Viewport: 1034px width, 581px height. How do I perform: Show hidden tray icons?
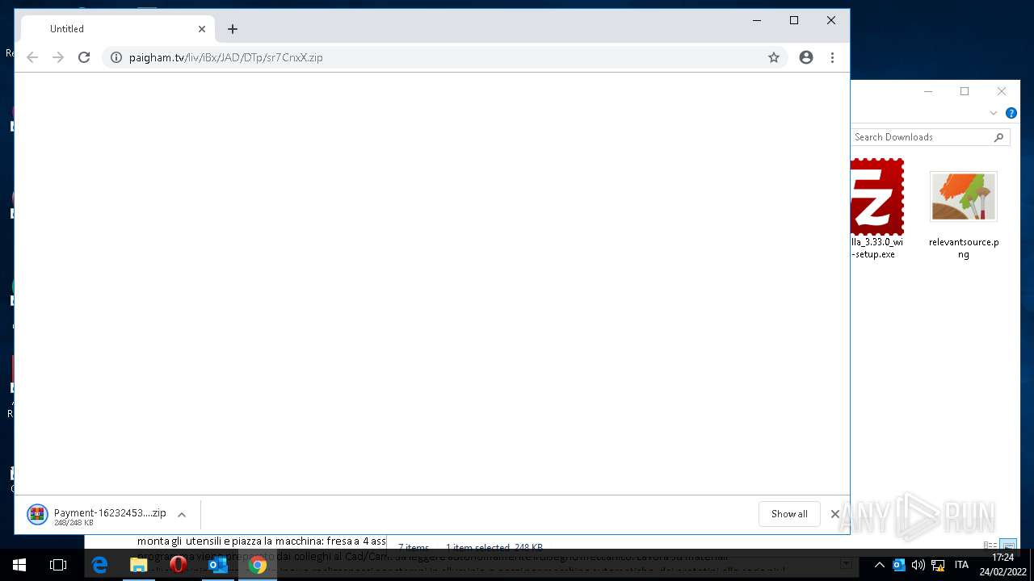click(880, 565)
